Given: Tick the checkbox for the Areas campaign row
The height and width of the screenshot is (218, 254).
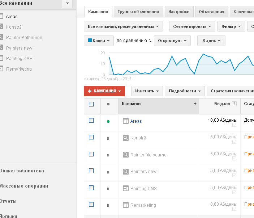Looking at the screenshot, I should point(91,121).
